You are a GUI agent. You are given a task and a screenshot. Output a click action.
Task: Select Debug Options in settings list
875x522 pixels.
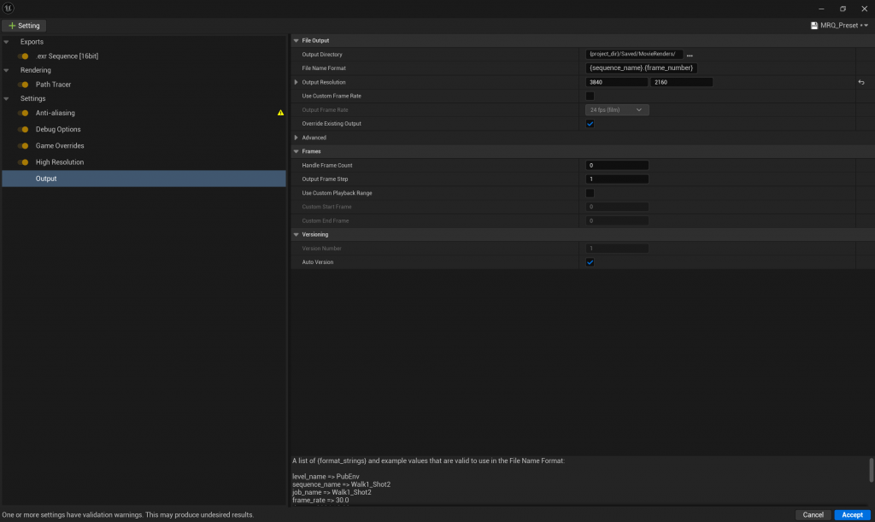point(58,129)
